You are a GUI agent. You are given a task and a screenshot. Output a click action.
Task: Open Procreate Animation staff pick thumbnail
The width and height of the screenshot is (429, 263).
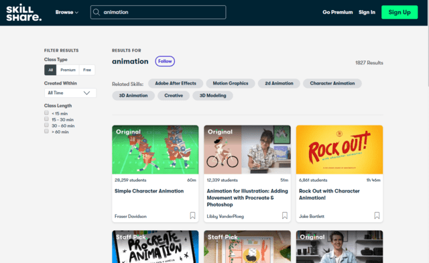155,247
